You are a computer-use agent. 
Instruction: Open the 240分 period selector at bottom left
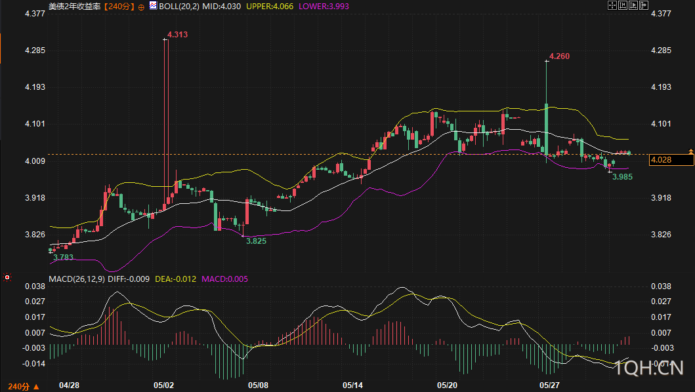pyautogui.click(x=18, y=386)
